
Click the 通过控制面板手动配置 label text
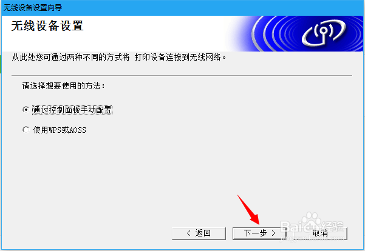tap(72, 110)
